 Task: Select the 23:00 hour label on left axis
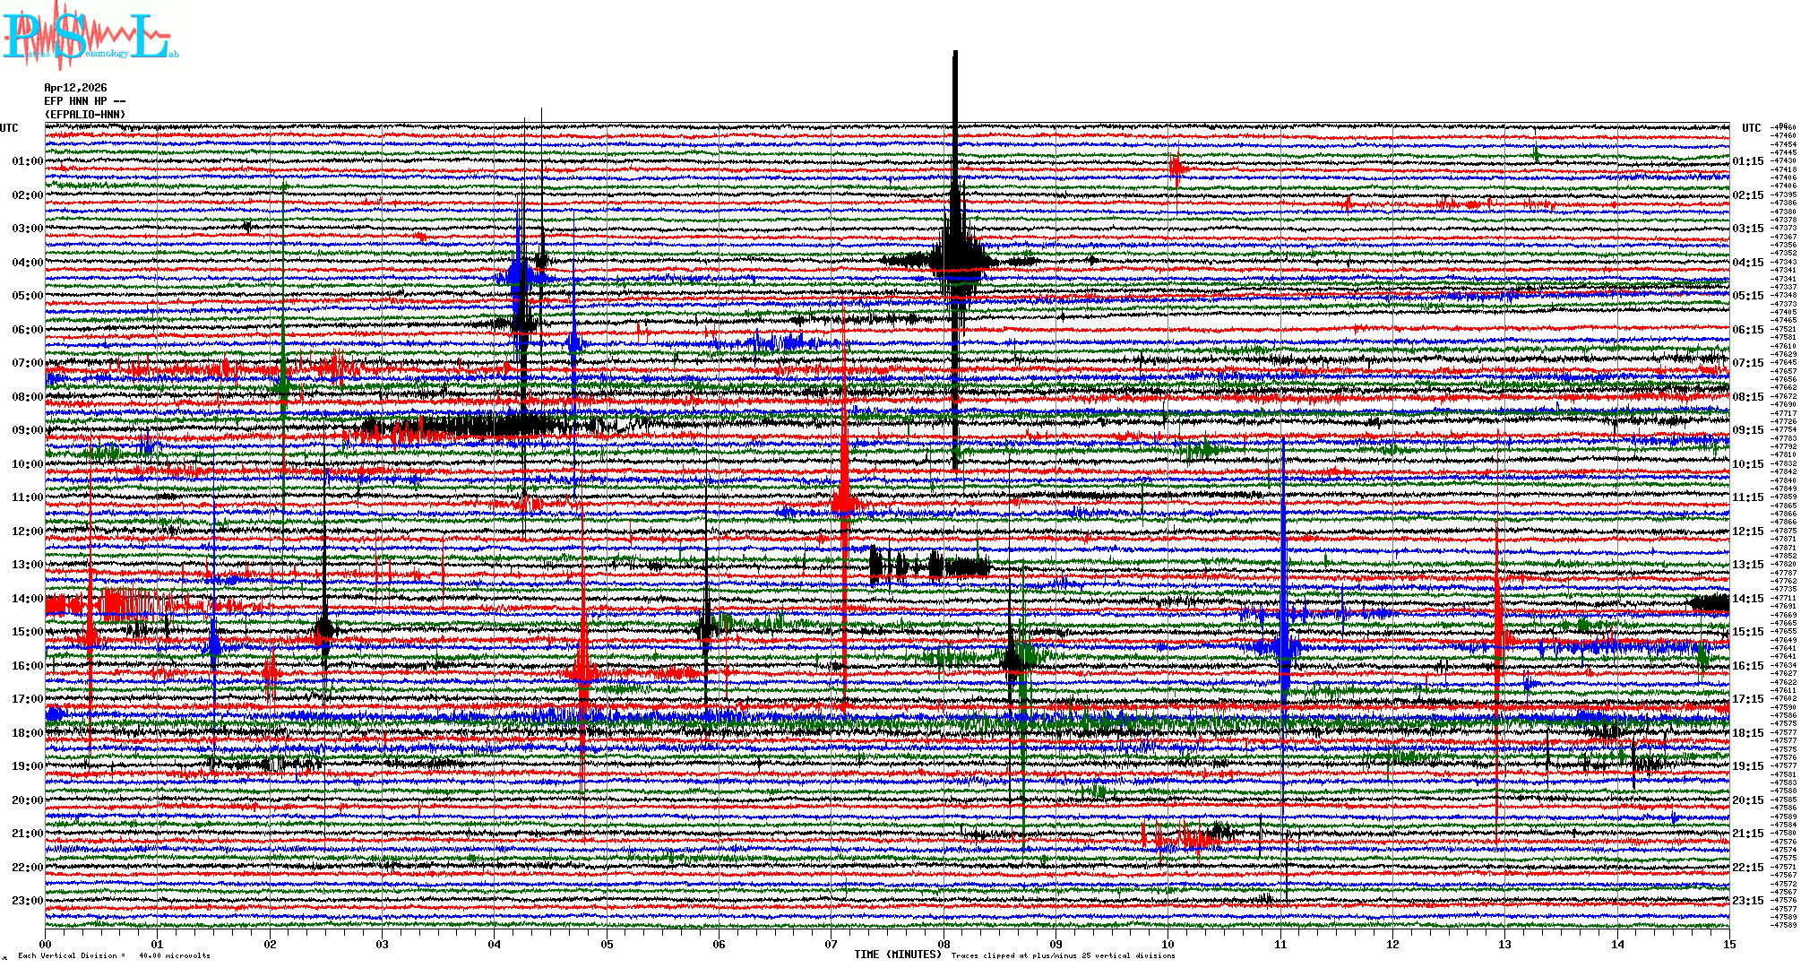point(27,901)
